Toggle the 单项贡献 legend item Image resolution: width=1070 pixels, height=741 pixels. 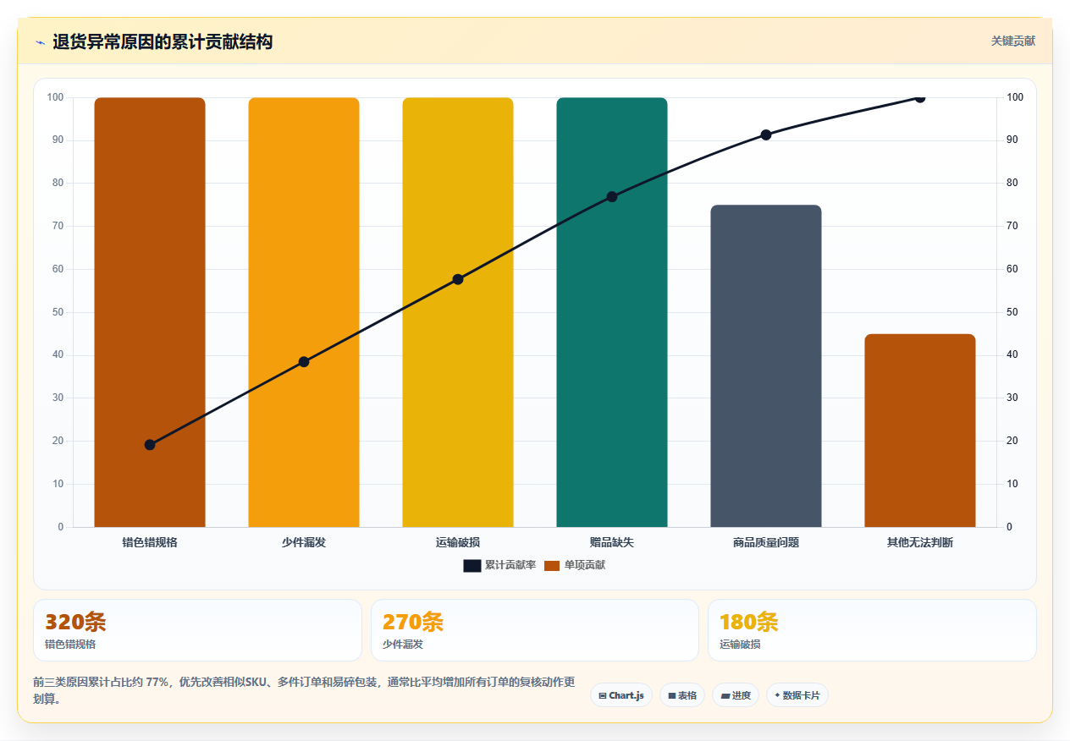[575, 565]
